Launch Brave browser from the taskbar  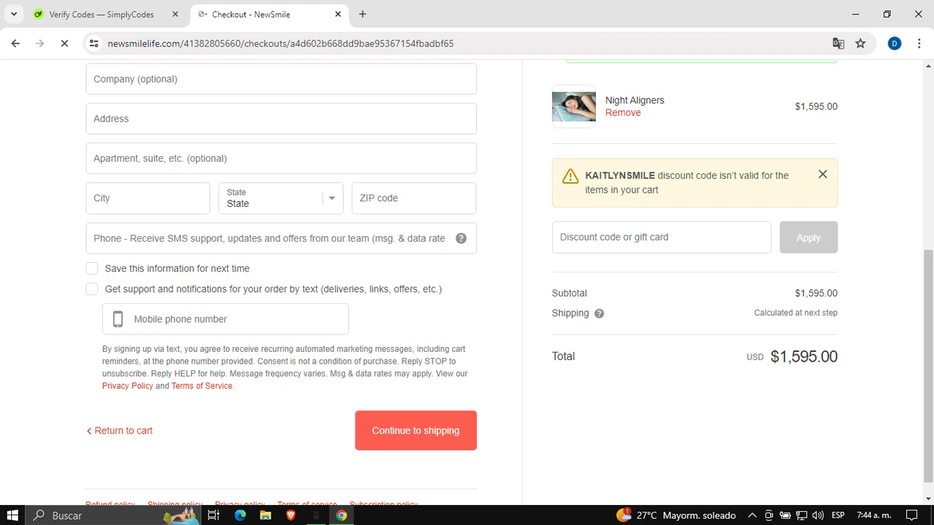pyautogui.click(x=291, y=515)
